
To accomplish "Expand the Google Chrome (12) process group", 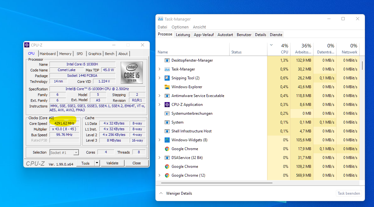I will [159, 175].
